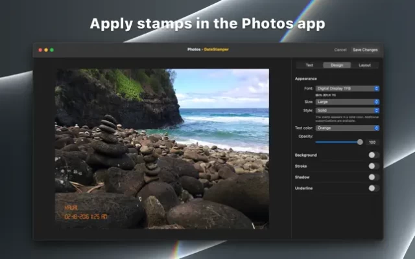Enable the Underline toggle
This screenshot has width=415, height=259.
(x=373, y=188)
